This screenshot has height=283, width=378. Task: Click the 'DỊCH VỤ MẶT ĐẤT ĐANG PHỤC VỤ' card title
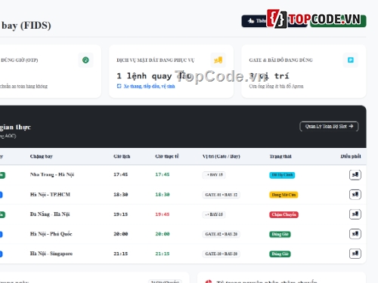[x=156, y=60]
